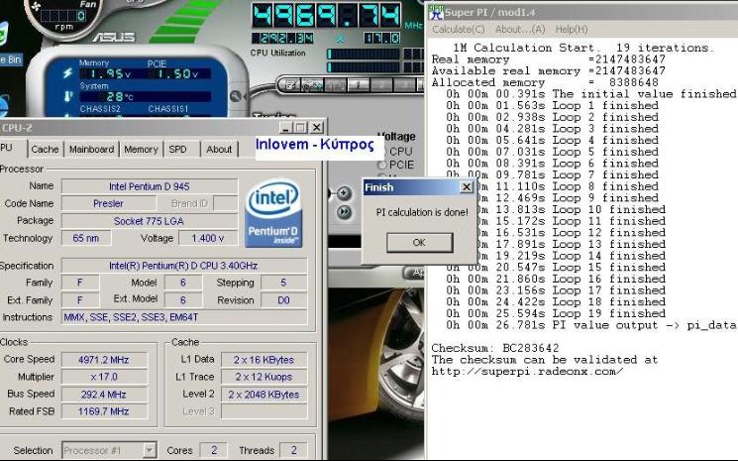Screen dimensions: 738x461
Task: Switch to the Cache tab in CPU-Z
Action: pos(45,150)
